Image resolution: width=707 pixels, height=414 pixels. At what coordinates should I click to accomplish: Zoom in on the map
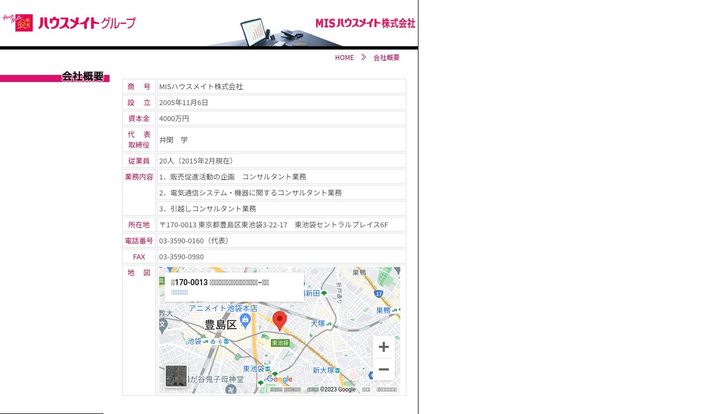coord(384,347)
